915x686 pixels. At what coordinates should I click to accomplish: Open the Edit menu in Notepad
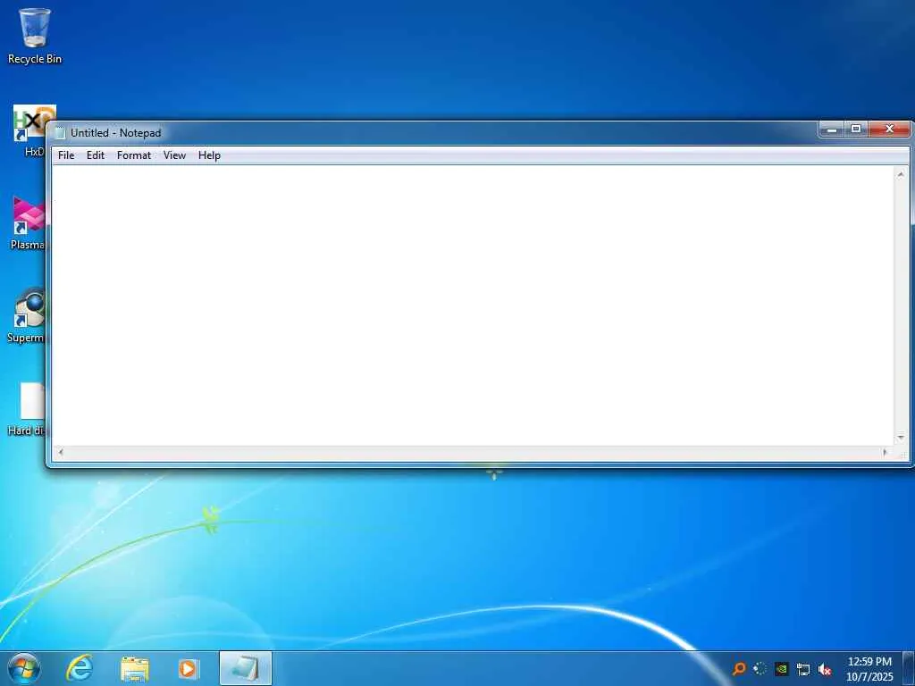tap(95, 155)
